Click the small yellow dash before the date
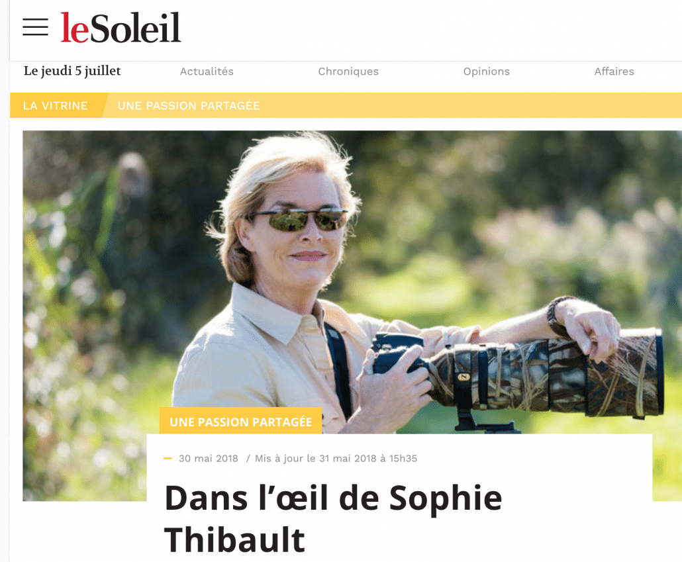This screenshot has width=682, height=562. pos(168,459)
